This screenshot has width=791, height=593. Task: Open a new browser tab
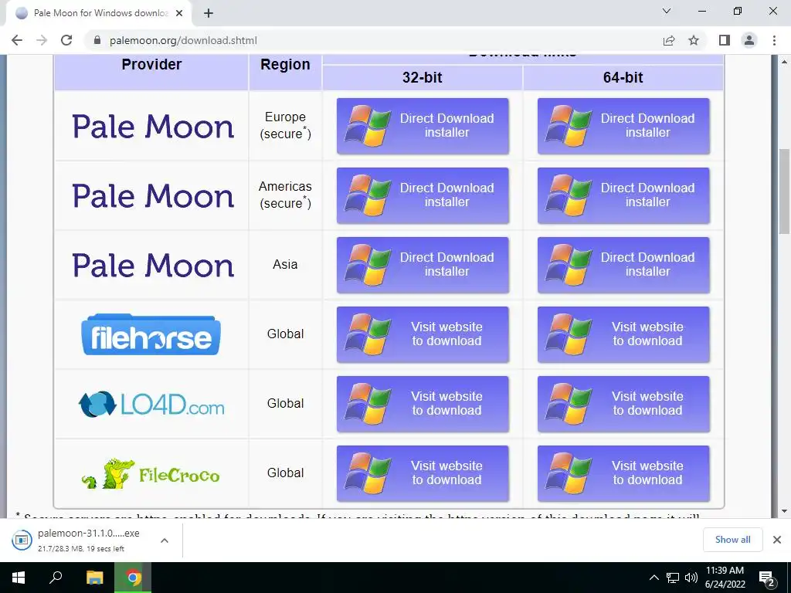point(209,13)
